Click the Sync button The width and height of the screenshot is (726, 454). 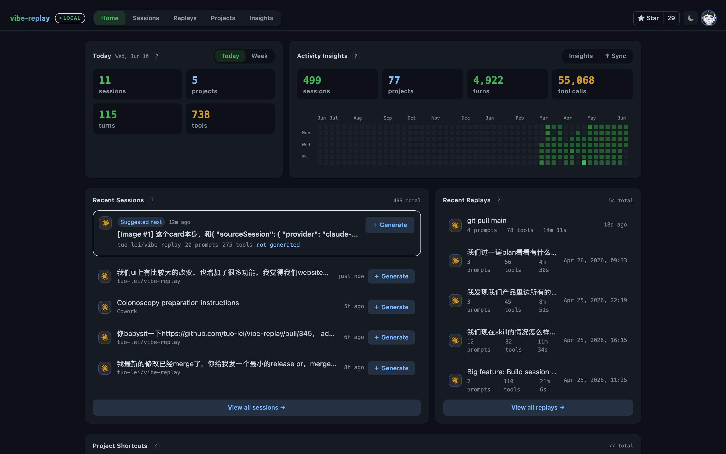pyautogui.click(x=616, y=56)
